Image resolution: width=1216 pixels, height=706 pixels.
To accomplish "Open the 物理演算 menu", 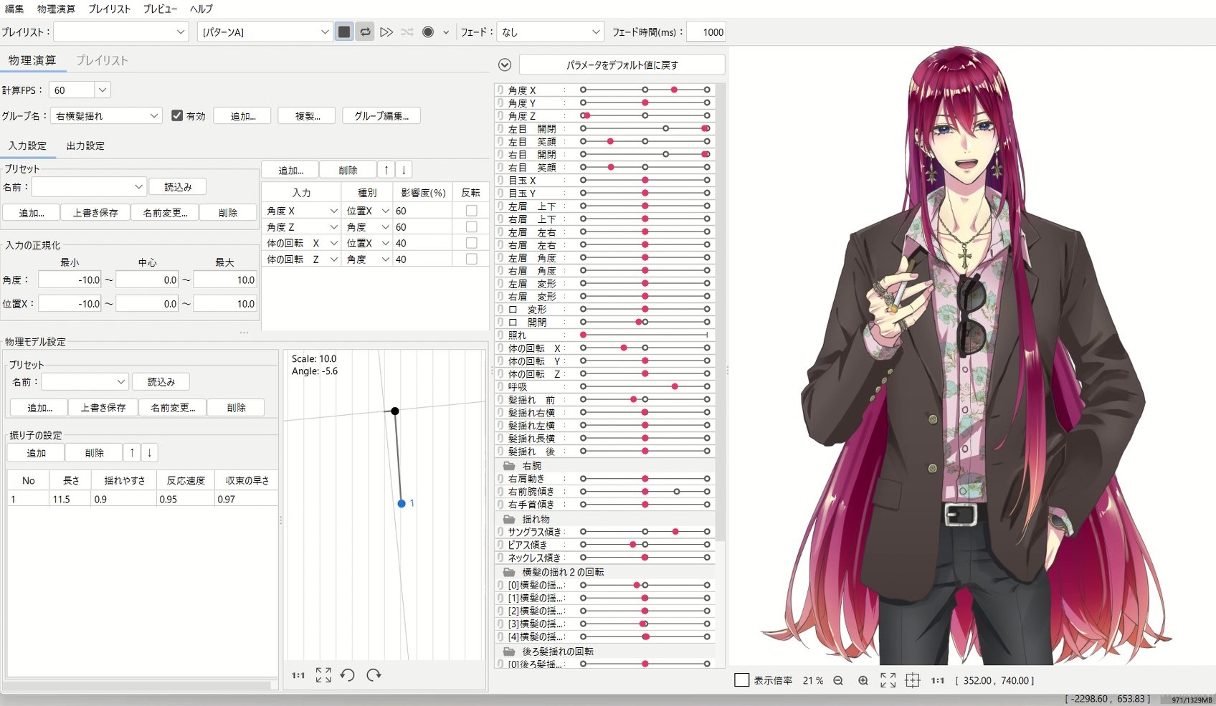I will [56, 9].
